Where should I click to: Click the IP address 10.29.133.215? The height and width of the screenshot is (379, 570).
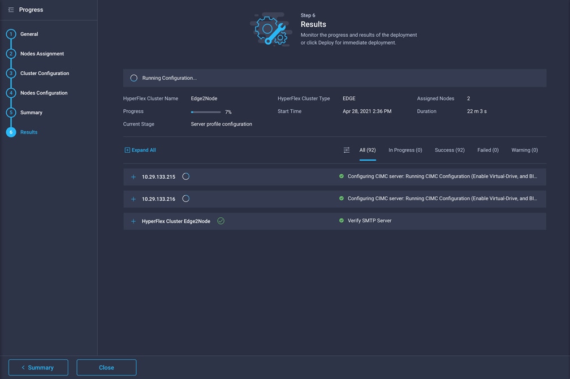pyautogui.click(x=158, y=177)
